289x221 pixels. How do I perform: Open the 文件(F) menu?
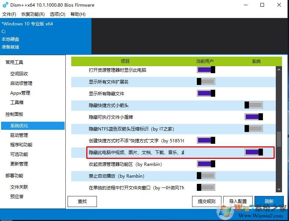(9, 14)
